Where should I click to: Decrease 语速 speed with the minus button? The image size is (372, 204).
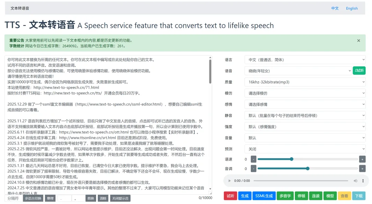coord(254,159)
